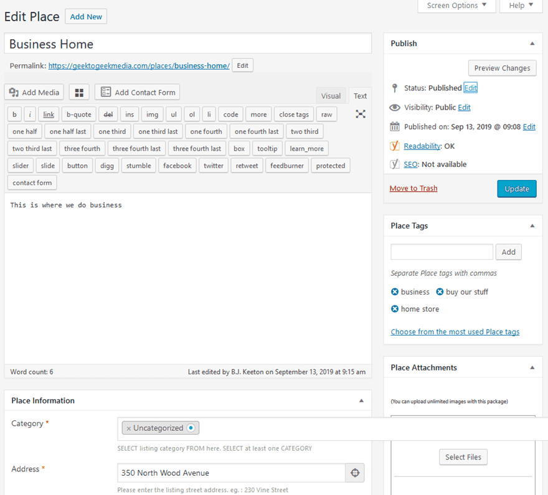Click the Update button

coord(516,187)
